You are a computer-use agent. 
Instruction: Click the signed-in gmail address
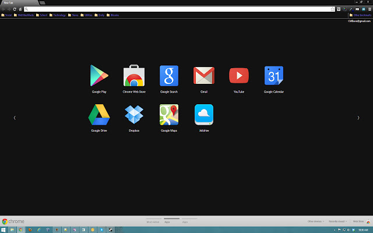click(x=359, y=21)
